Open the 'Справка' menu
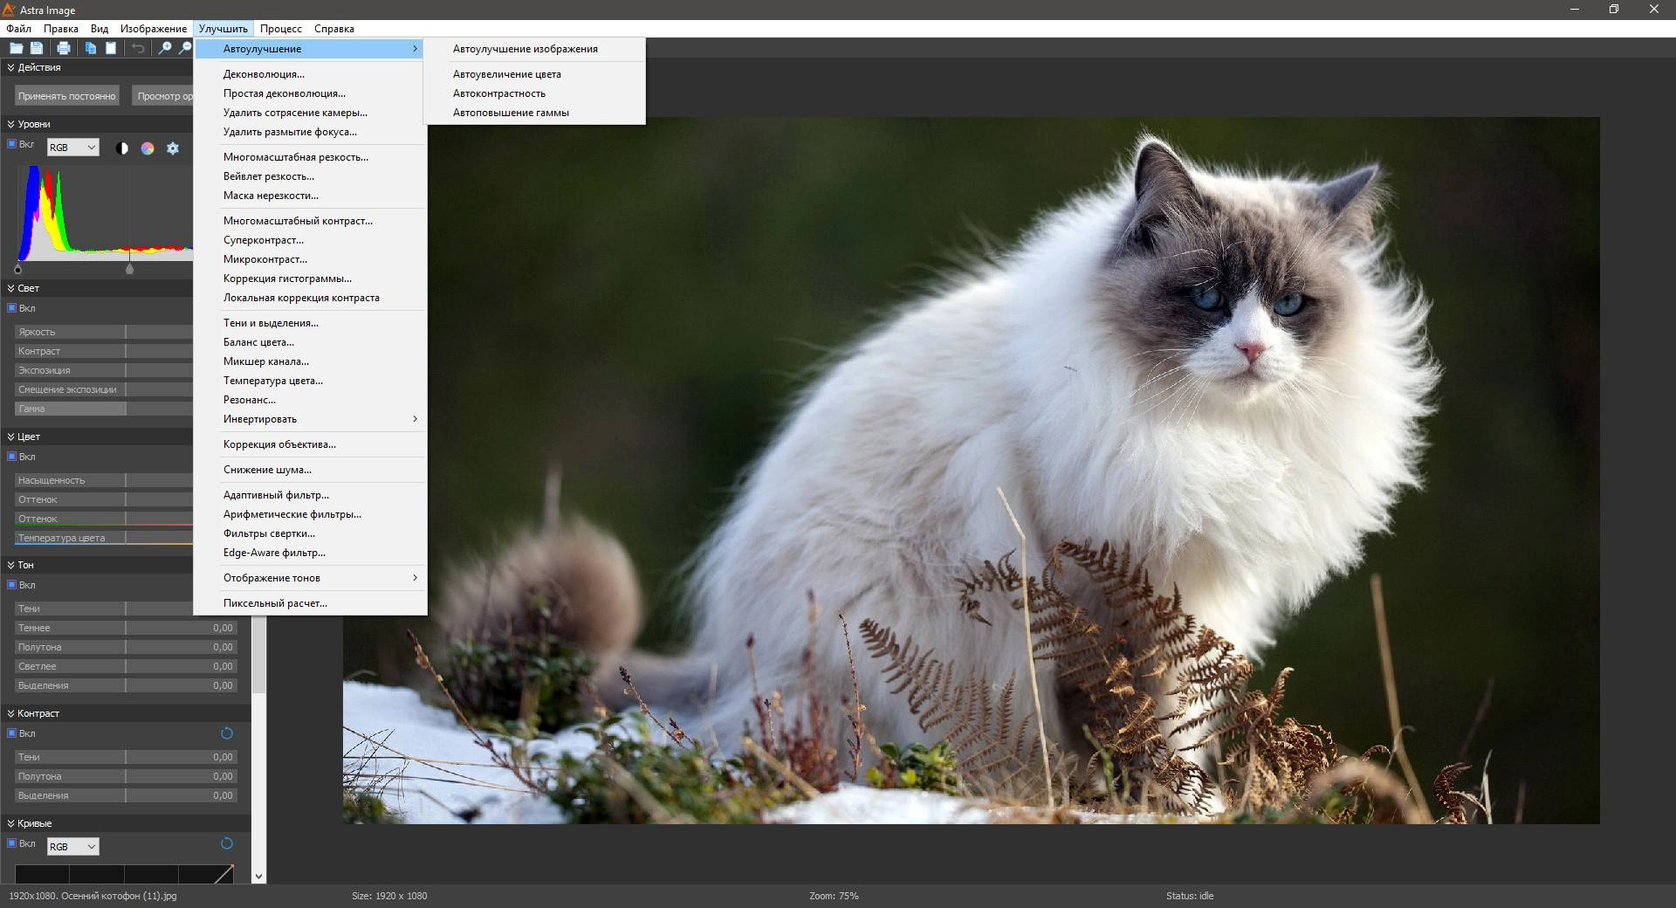 point(334,29)
